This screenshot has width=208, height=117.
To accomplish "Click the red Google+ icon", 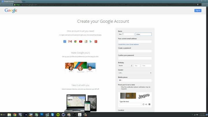I will click(96, 41).
